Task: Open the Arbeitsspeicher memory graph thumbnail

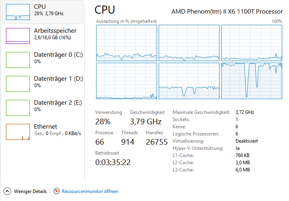Action: (x=18, y=36)
